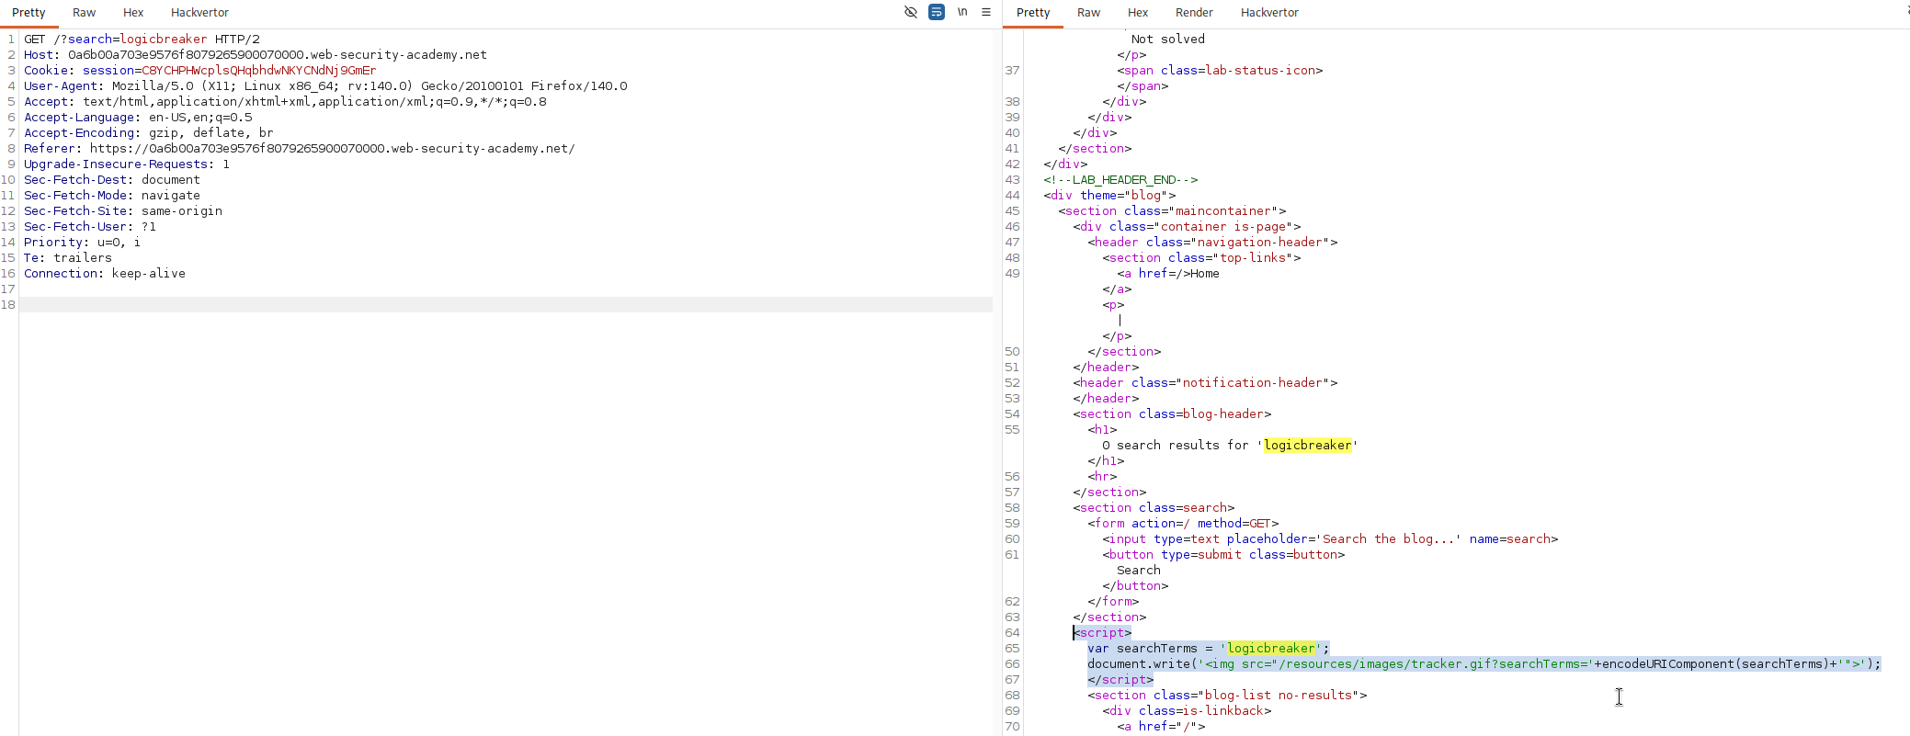Click the Host header line

256,55
